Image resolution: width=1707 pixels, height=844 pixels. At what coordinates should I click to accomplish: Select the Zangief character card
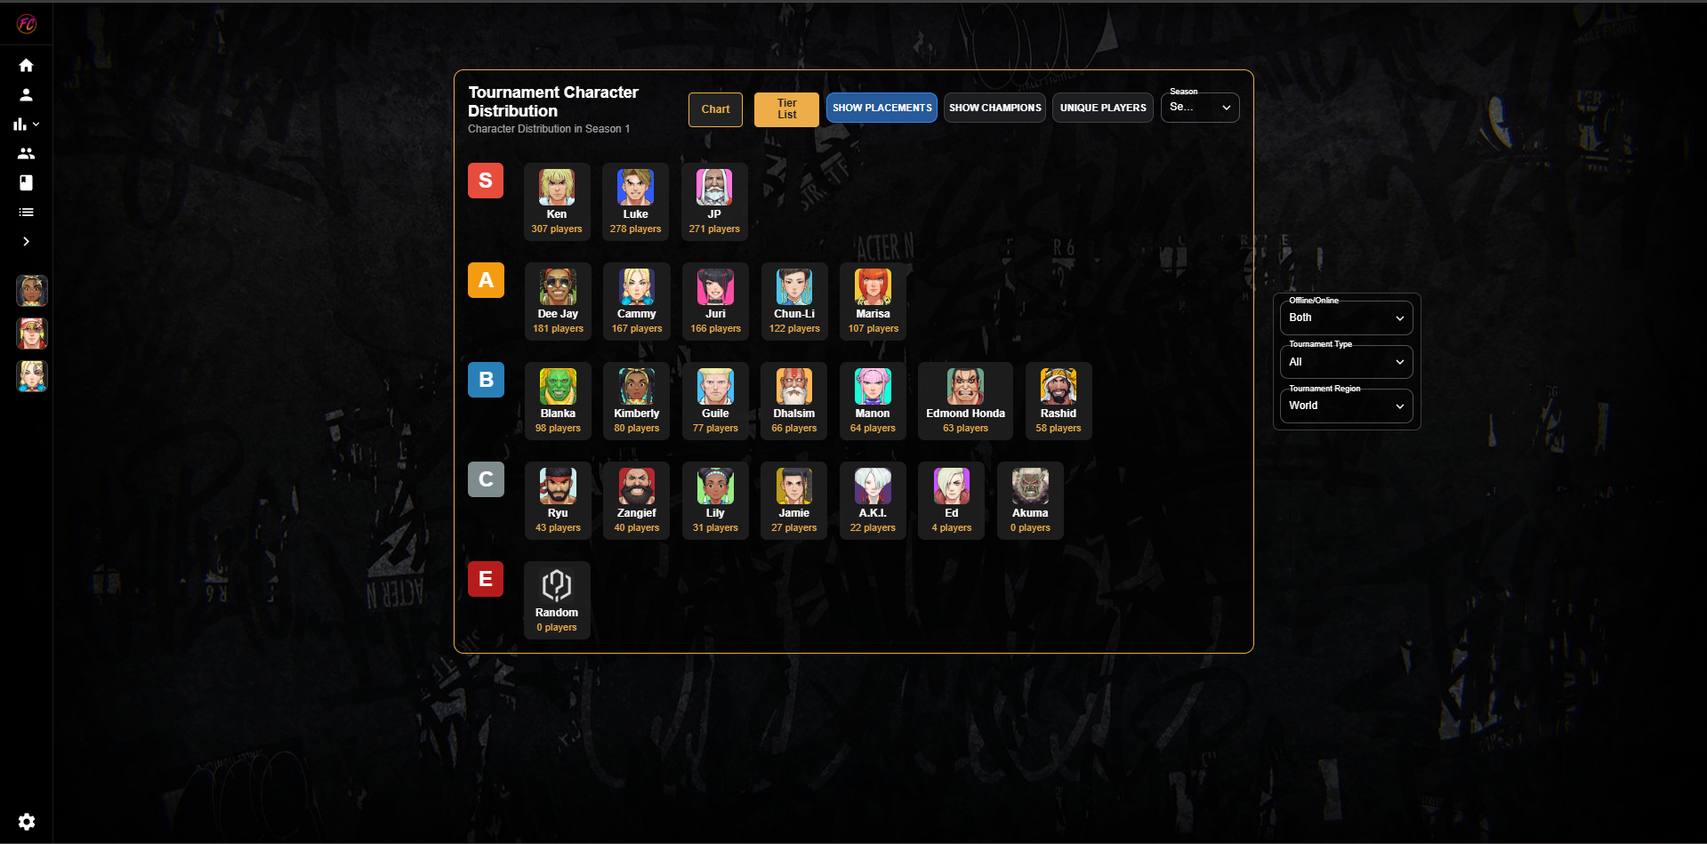[637, 501]
